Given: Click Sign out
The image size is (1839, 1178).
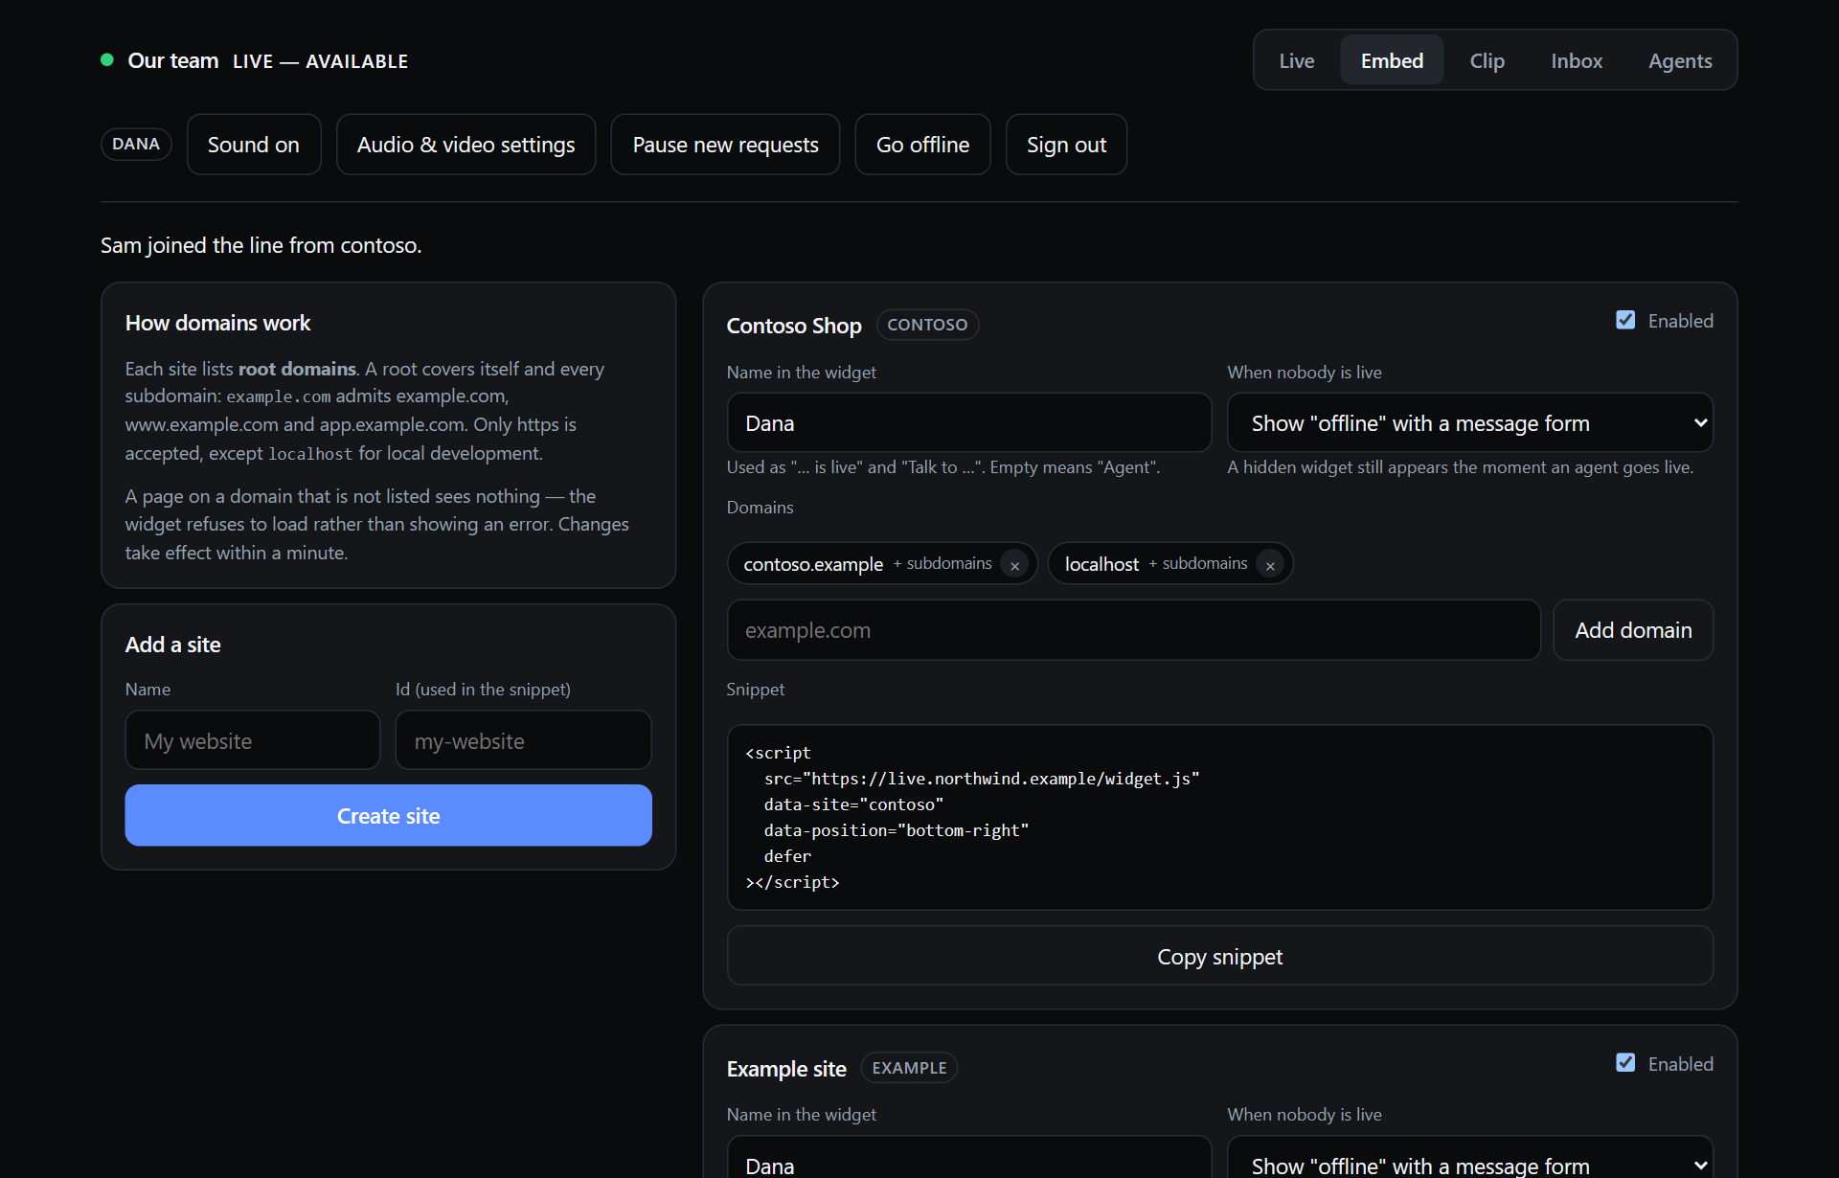Looking at the screenshot, I should 1066,145.
